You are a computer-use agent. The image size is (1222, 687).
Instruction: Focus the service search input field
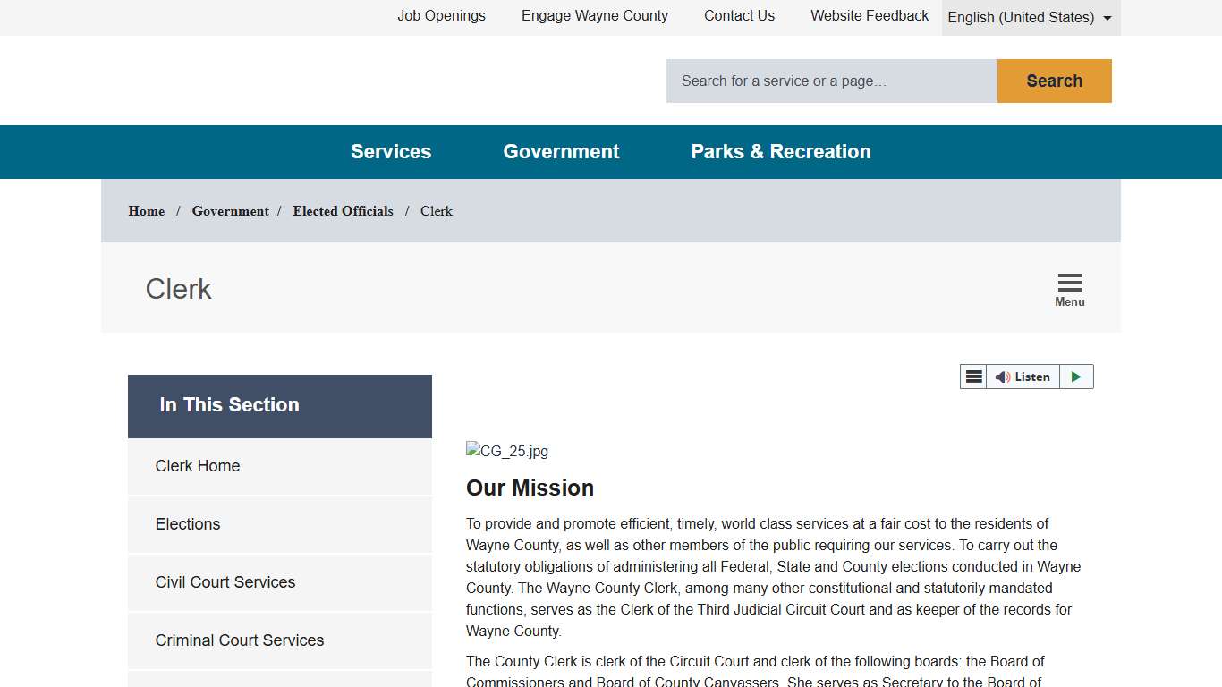click(x=831, y=81)
